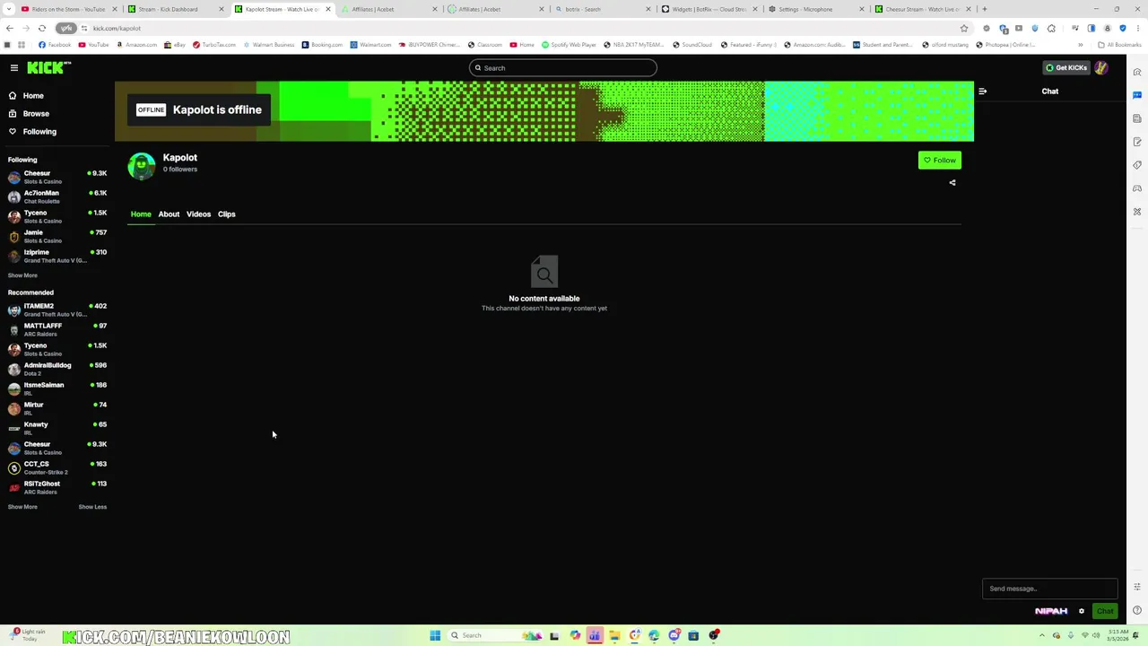
Task: Click the browser back arrow
Action: tap(10, 29)
